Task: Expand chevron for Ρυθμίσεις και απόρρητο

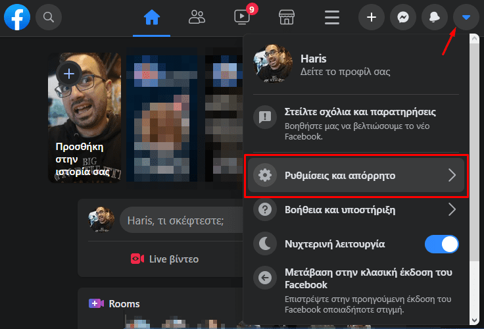Action: [452, 175]
